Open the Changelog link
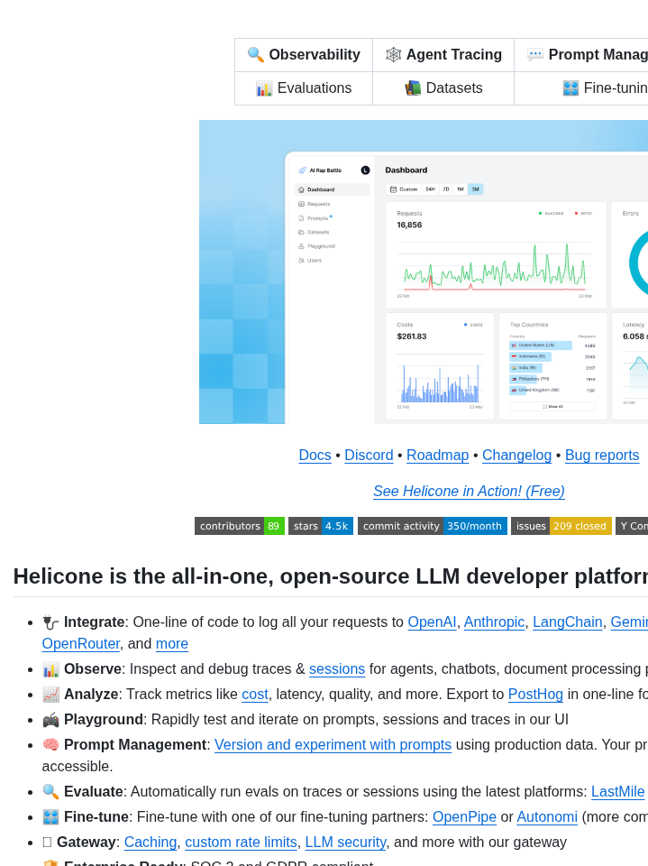Image resolution: width=648 pixels, height=866 pixels. (x=516, y=455)
